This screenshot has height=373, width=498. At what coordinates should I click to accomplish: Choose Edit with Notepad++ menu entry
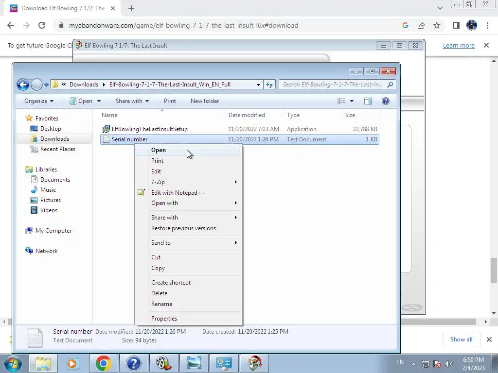click(x=188, y=192)
